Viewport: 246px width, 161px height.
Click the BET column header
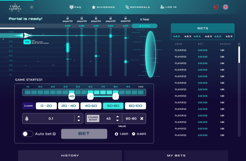coord(200,44)
